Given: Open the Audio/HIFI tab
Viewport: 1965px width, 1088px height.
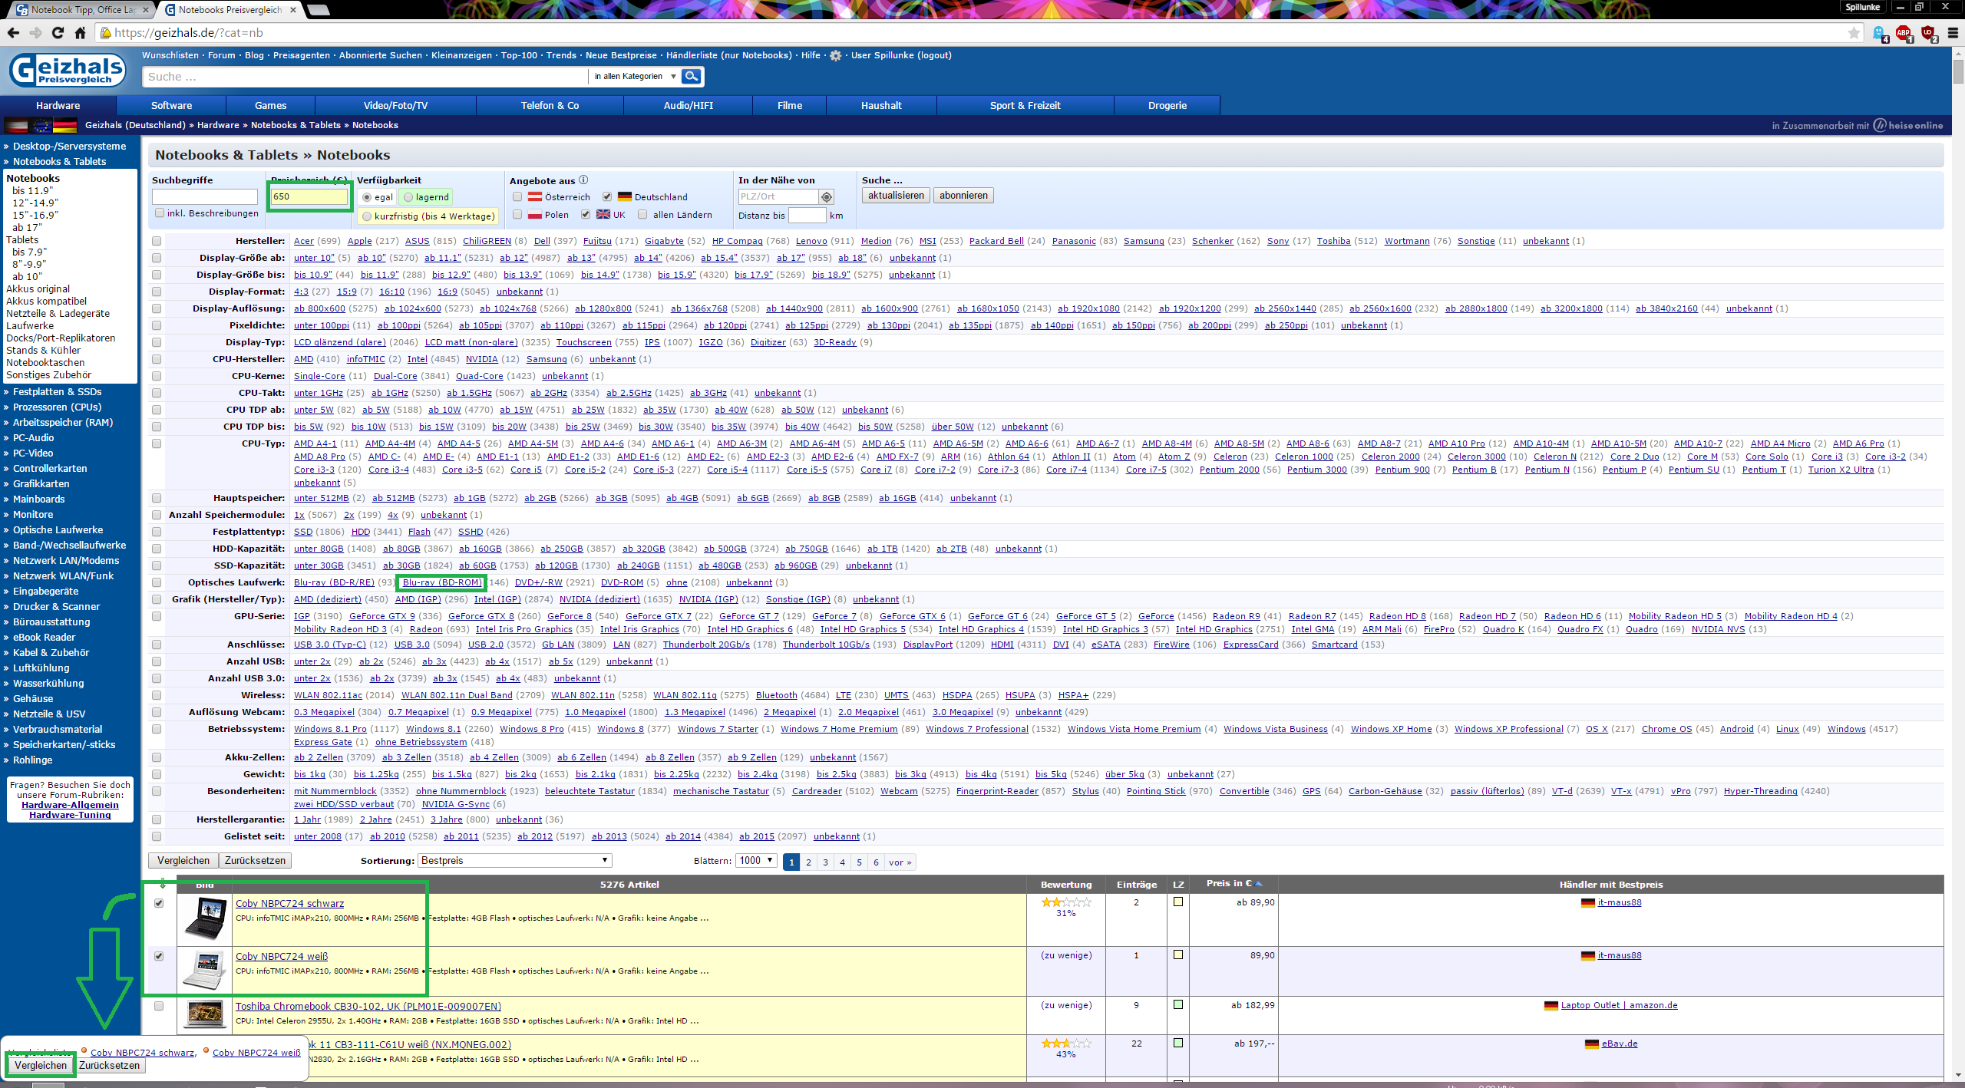Looking at the screenshot, I should coord(689,105).
